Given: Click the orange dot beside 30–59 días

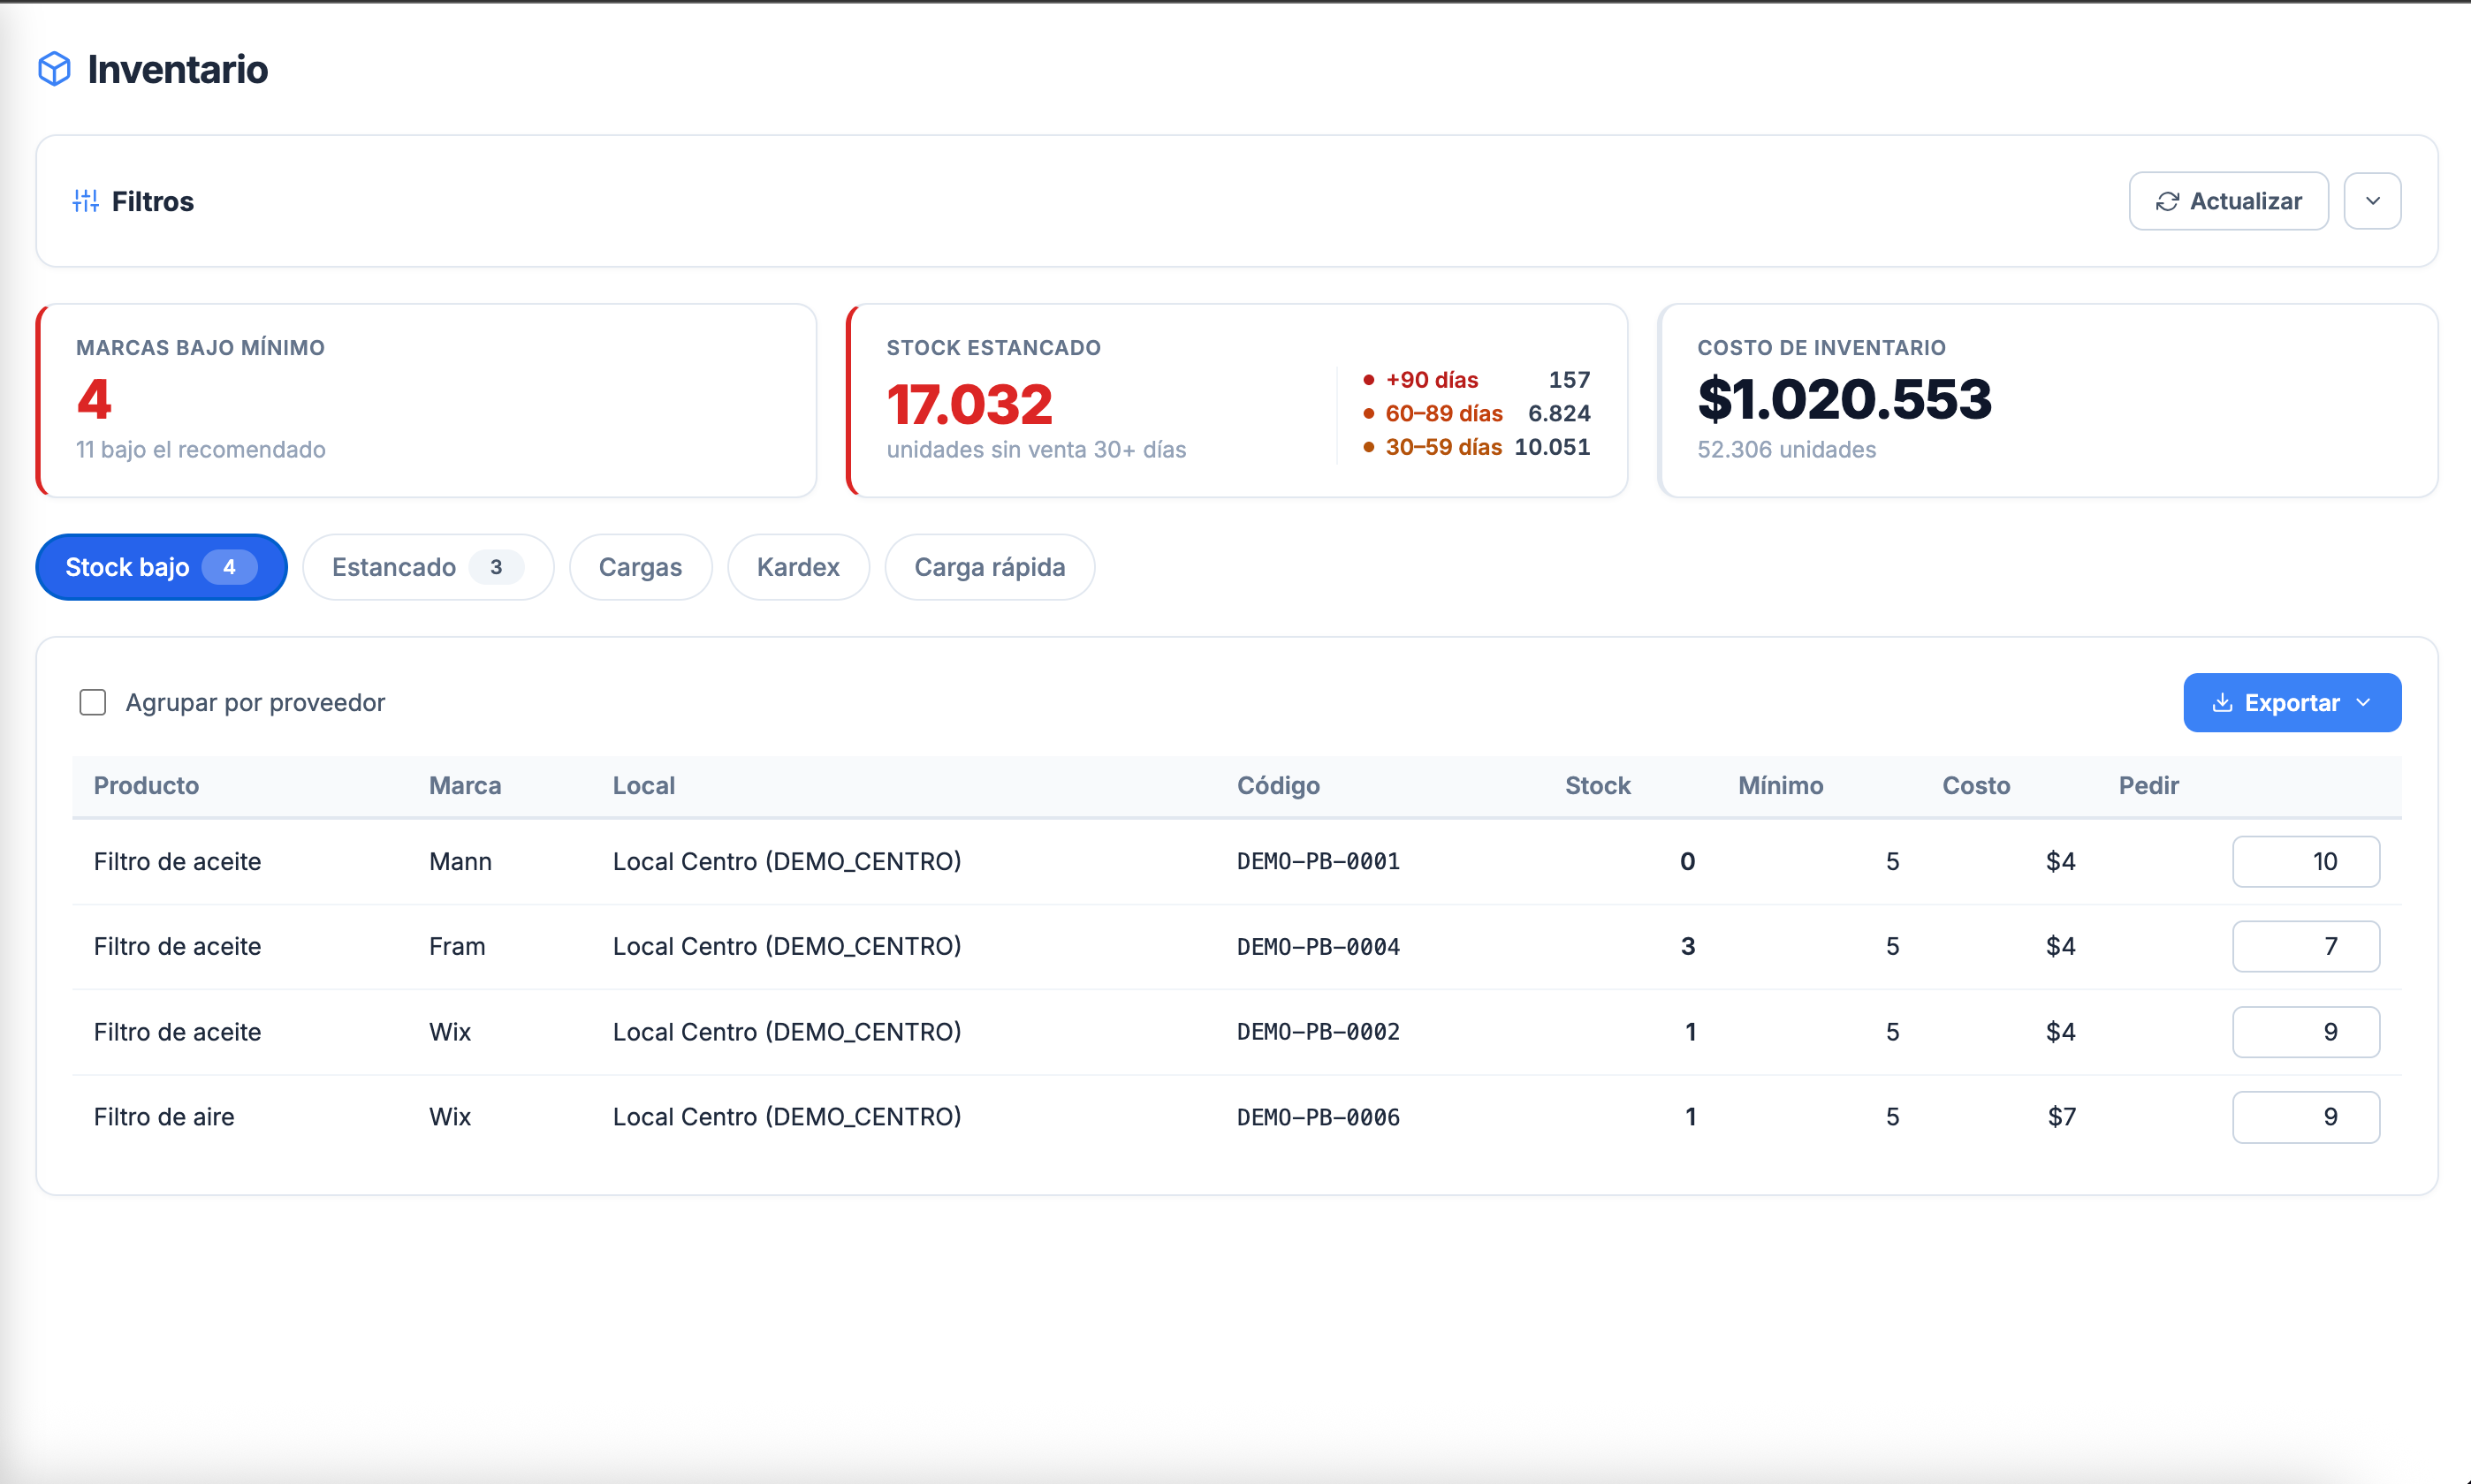Looking at the screenshot, I should pos(1369,447).
